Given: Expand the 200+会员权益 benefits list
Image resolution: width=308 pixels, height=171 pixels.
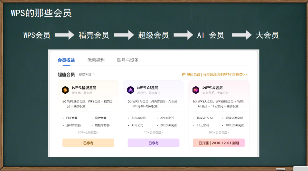Looking at the screenshot, I should pos(88,132).
